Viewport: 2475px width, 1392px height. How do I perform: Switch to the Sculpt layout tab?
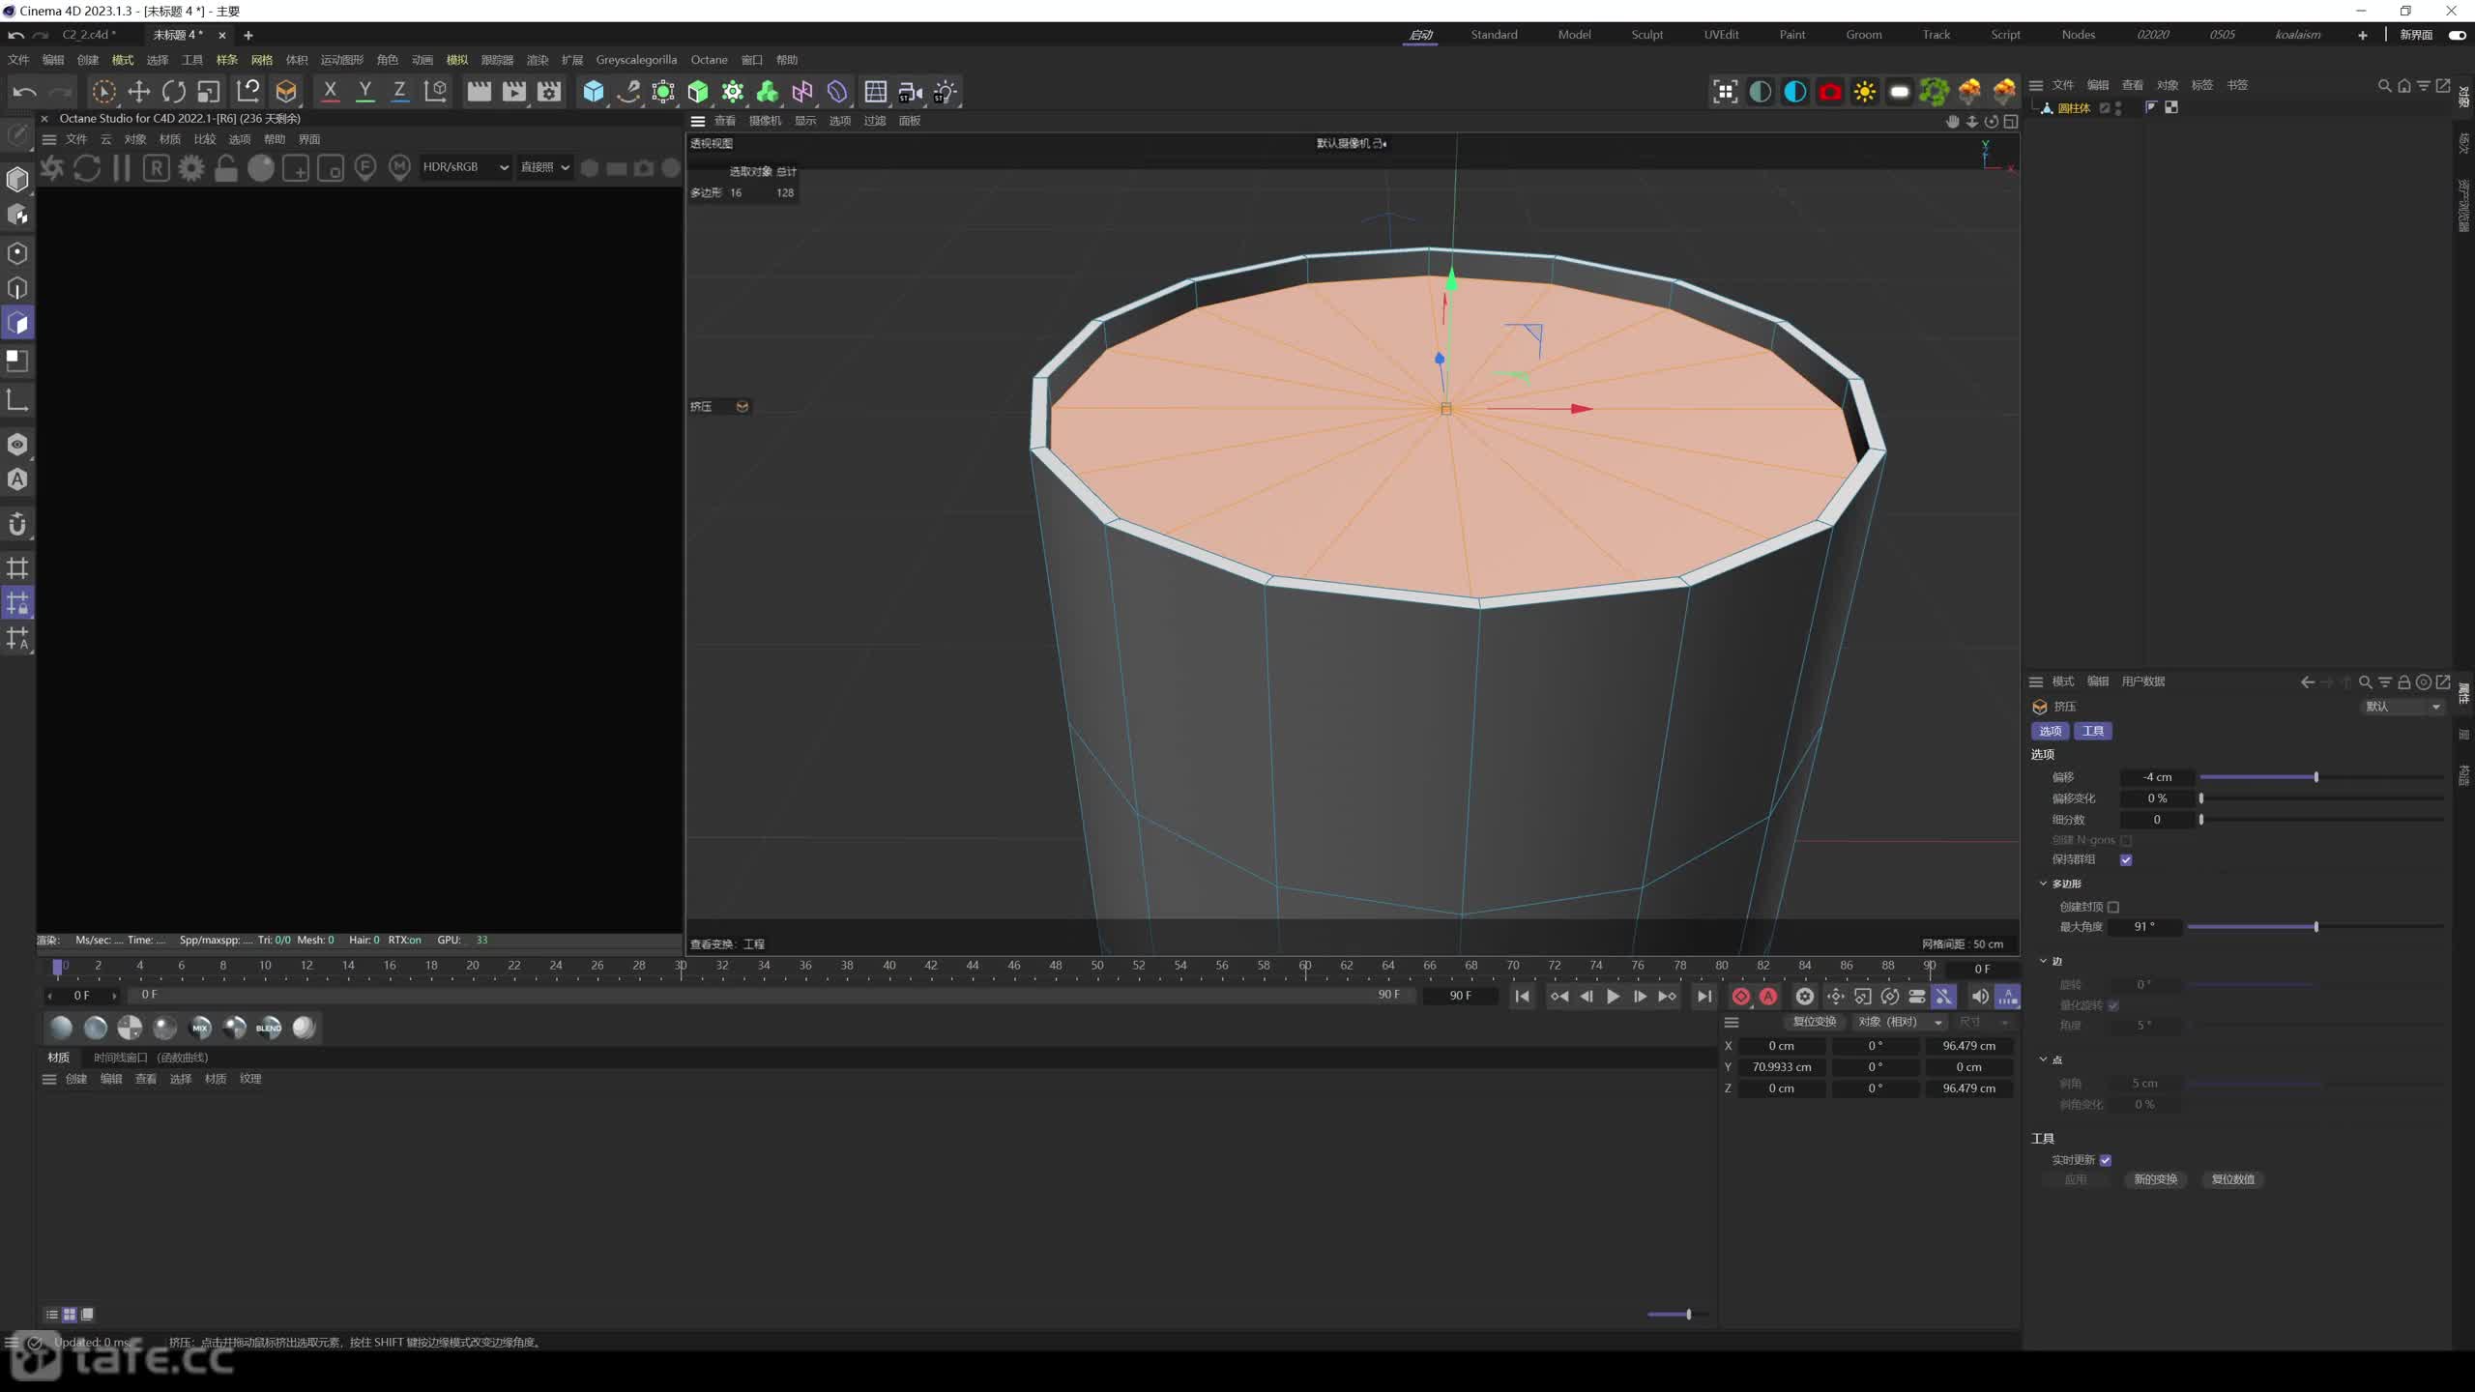click(x=1647, y=35)
